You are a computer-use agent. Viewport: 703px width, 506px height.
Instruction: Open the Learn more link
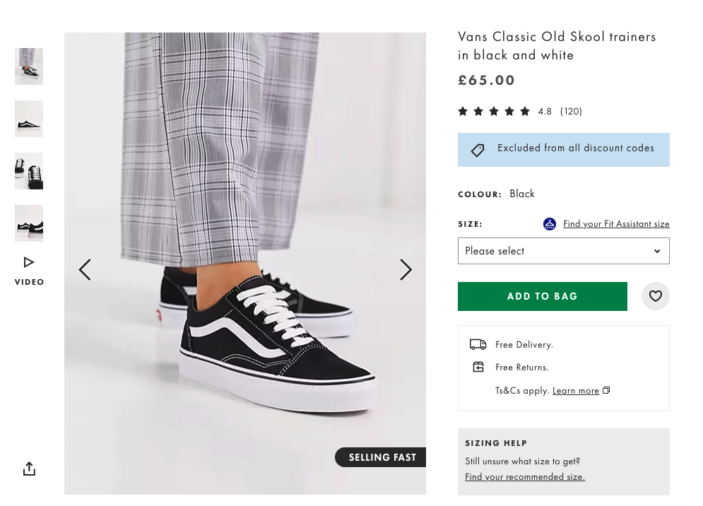pos(576,391)
